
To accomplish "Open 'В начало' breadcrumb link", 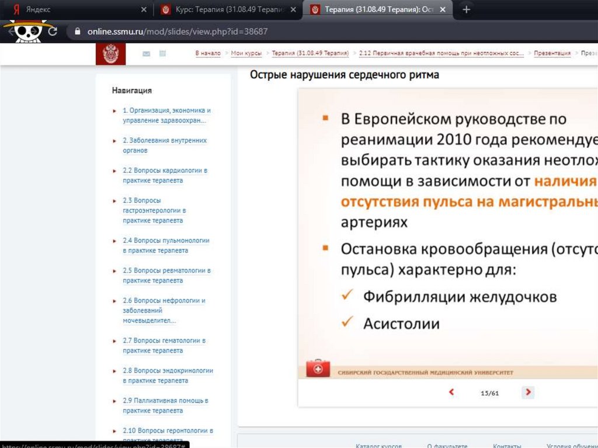I will coord(208,53).
